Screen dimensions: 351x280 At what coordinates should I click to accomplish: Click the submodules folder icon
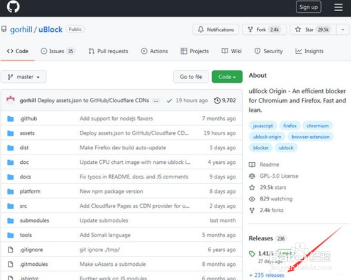10,220
